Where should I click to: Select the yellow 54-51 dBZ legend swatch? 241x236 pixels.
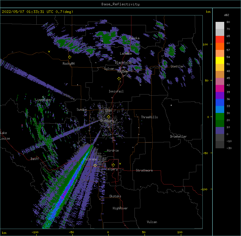tap(220, 60)
